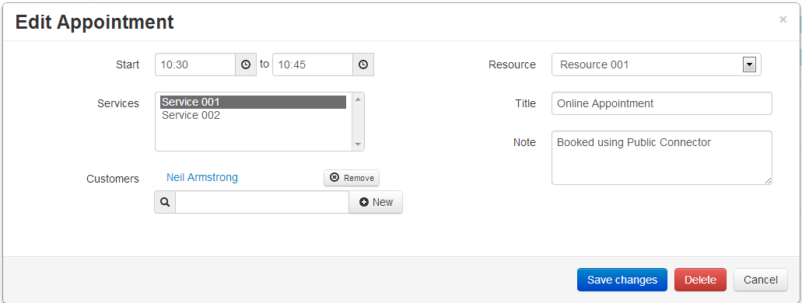The height and width of the screenshot is (303, 802).
Task: Click the remove circle-x icon
Action: [x=334, y=177]
